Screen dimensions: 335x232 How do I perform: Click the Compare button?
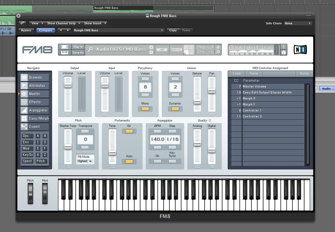pos(45,30)
